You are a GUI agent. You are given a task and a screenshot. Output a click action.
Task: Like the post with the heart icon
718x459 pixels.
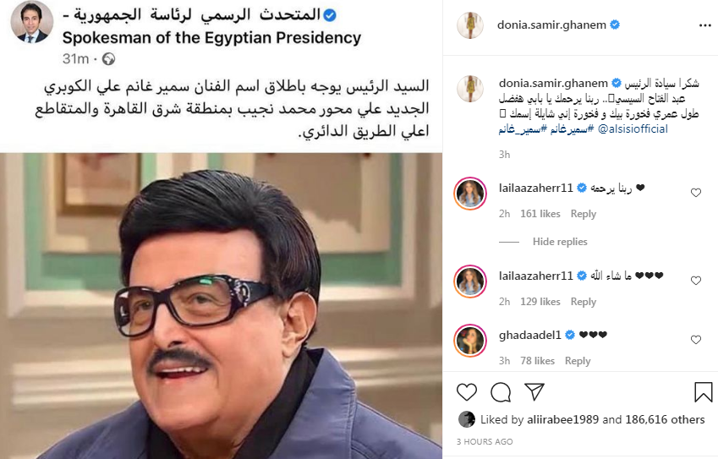point(467,392)
